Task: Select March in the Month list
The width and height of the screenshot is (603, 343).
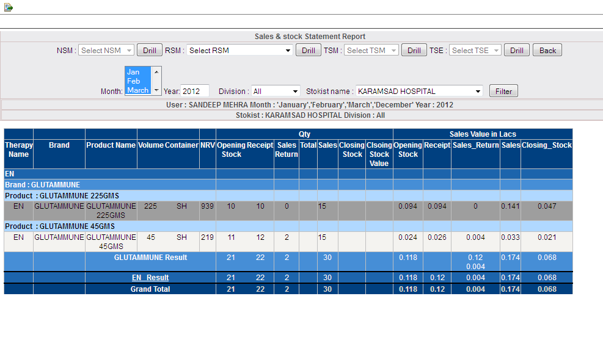Action: 138,90
